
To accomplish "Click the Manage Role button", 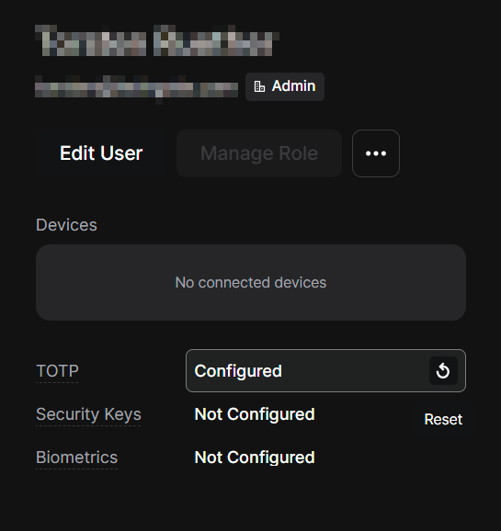I will (259, 153).
